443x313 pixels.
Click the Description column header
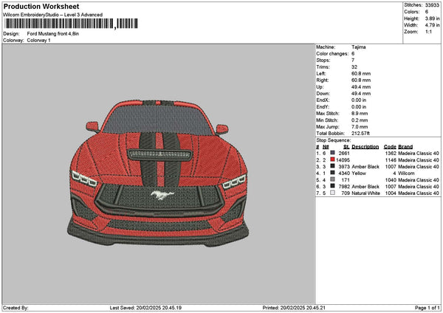[x=365, y=146]
